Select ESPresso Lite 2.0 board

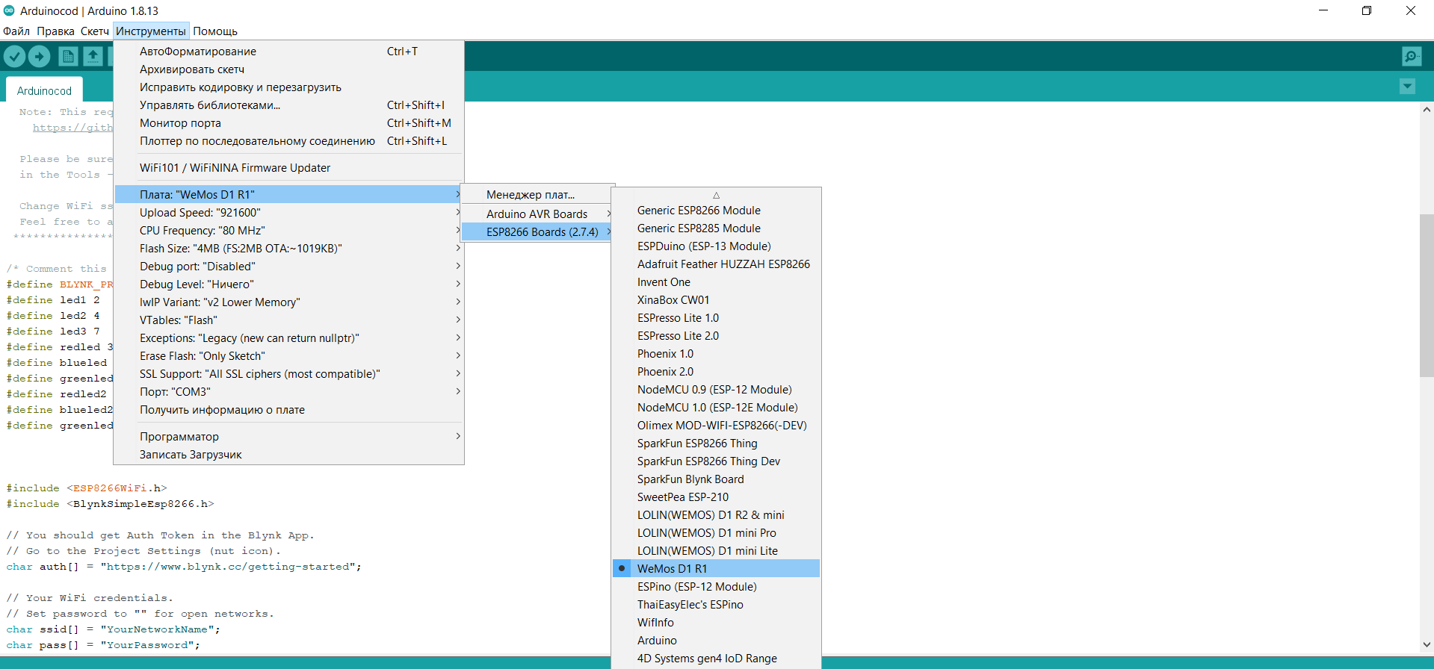tap(716, 336)
